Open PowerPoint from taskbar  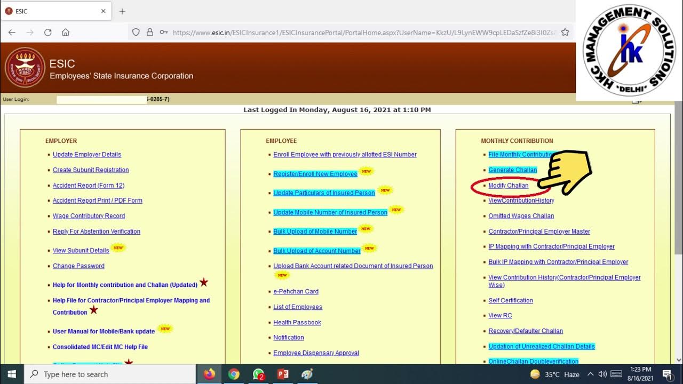pyautogui.click(x=283, y=374)
